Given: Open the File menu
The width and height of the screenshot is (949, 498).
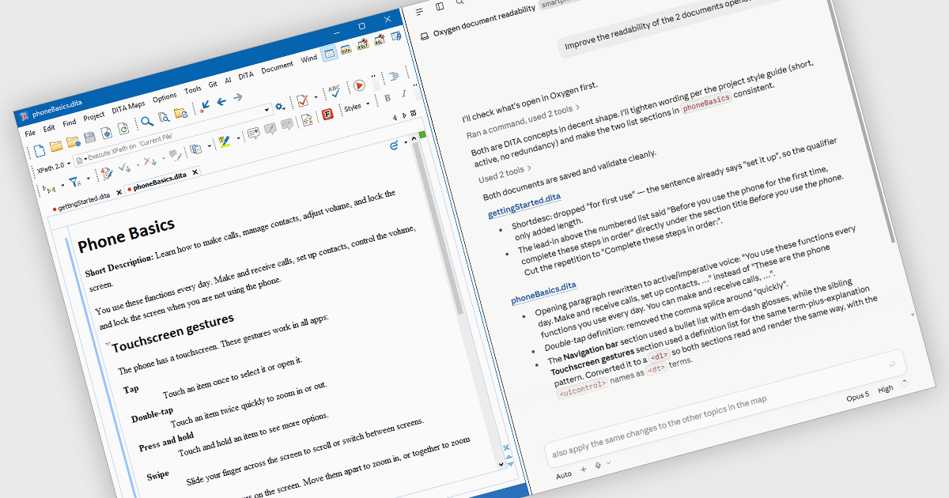Looking at the screenshot, I should click(30, 133).
